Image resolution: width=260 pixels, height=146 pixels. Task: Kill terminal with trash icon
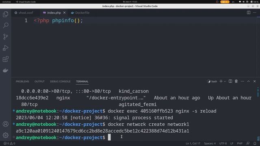(x=236, y=81)
